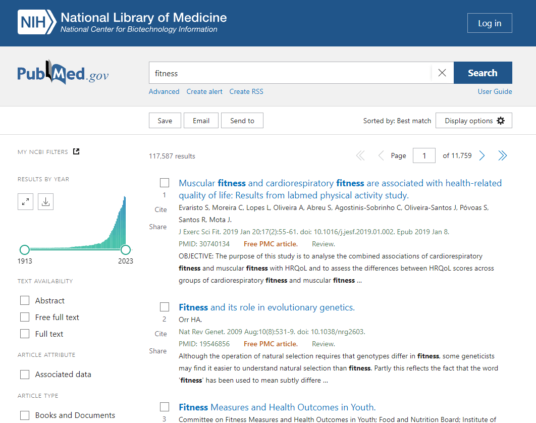Click the 117,587 results count text
Screen dimensions: 536x423
click(172, 156)
